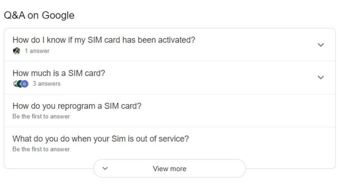
Task: Click the chevron inside the View more button
Action: pos(105,169)
